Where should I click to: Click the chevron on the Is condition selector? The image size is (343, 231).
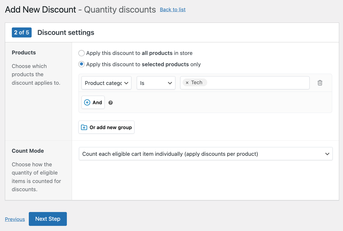tap(170, 83)
